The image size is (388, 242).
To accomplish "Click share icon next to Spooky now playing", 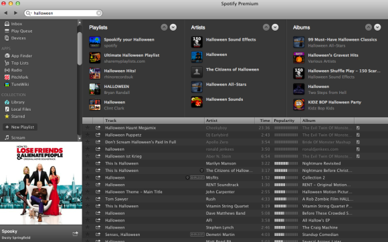I will 75,233.
